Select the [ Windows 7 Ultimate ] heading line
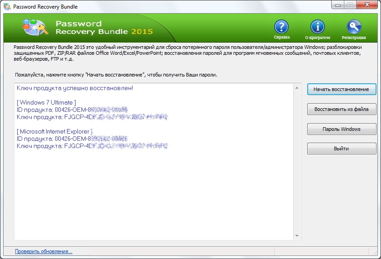 (46, 102)
